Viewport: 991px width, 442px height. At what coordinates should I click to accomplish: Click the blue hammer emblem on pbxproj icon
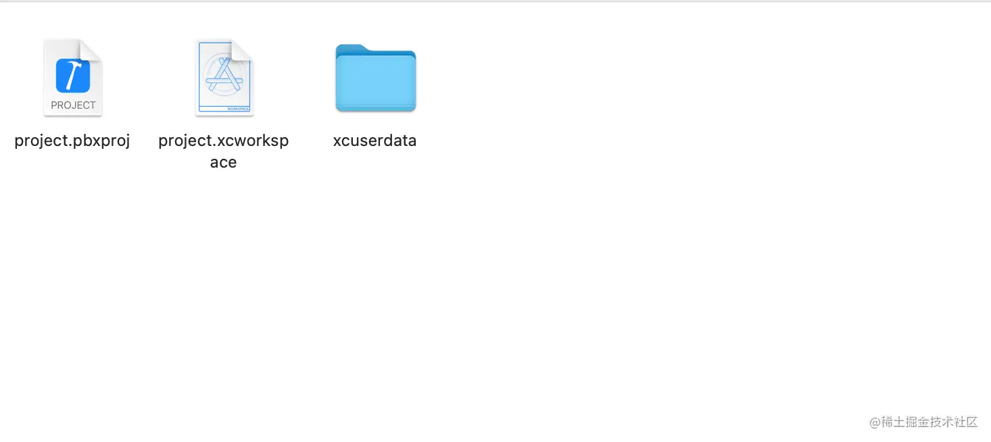[73, 75]
